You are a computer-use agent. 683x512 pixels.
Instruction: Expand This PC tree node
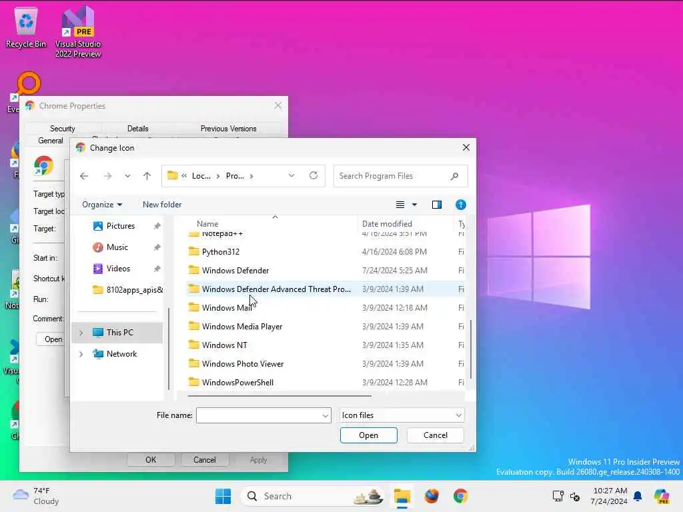(x=81, y=333)
